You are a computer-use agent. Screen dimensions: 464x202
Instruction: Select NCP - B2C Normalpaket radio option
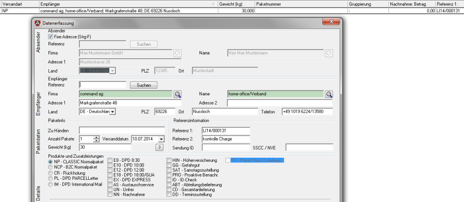point(51,167)
